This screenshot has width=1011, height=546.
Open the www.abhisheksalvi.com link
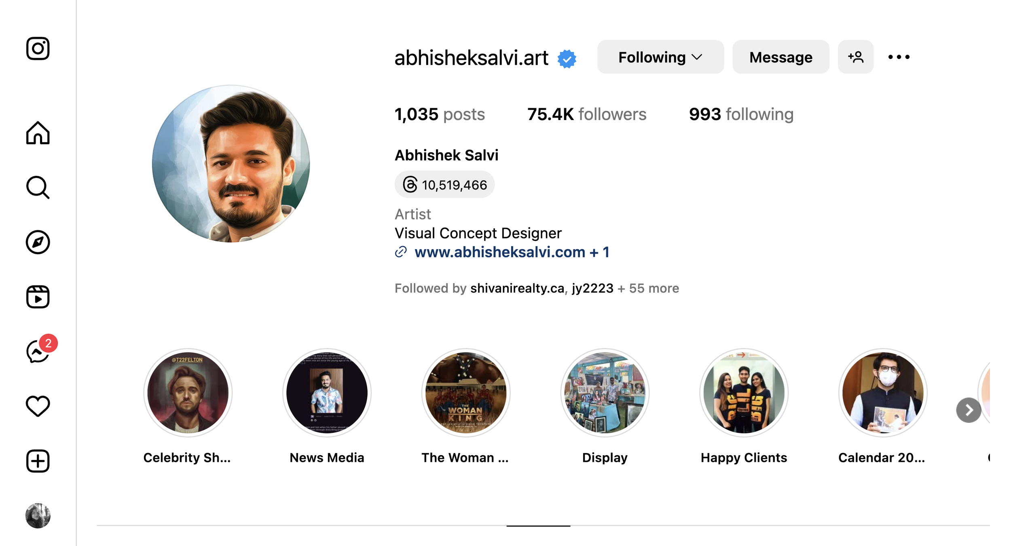499,252
